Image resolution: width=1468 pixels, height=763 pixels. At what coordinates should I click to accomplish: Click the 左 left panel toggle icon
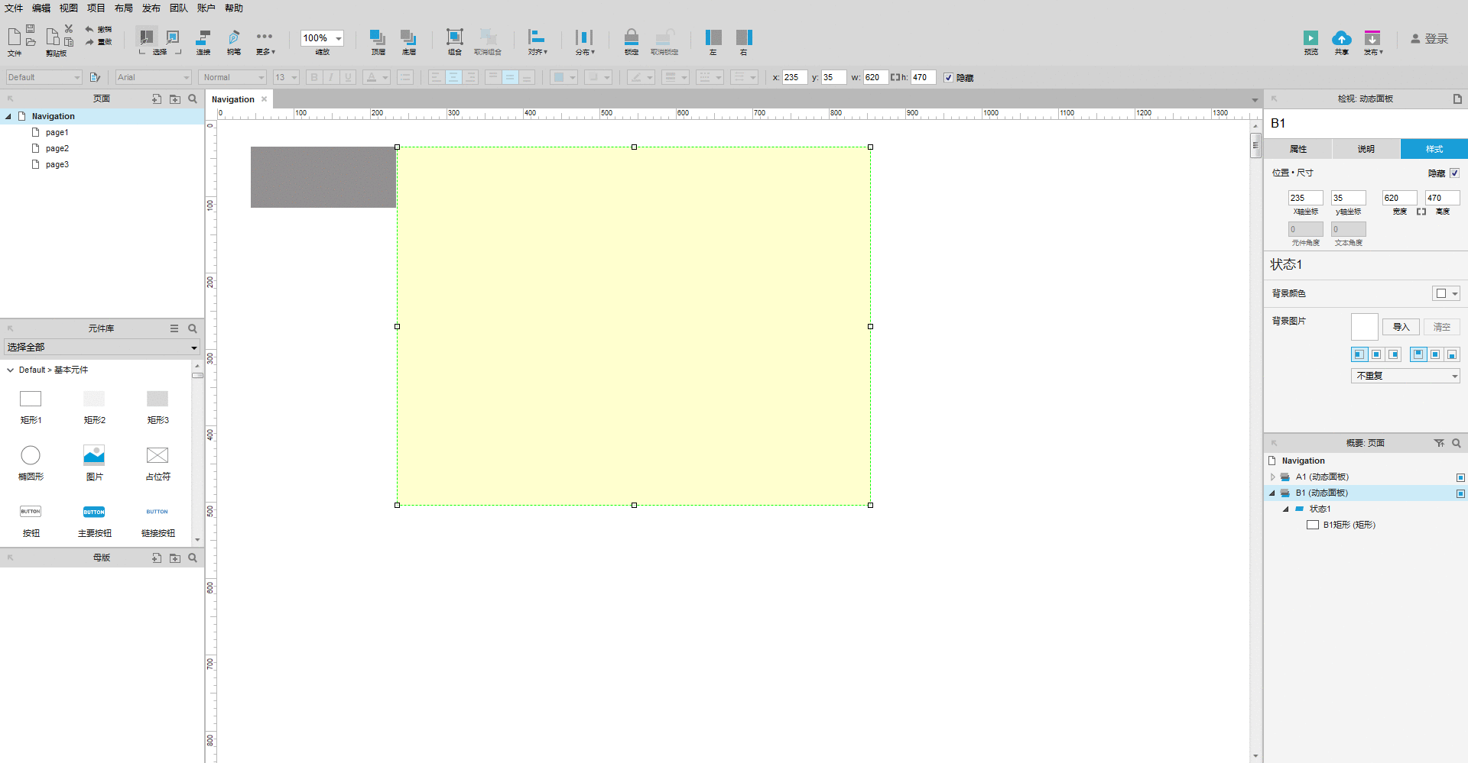tap(713, 37)
